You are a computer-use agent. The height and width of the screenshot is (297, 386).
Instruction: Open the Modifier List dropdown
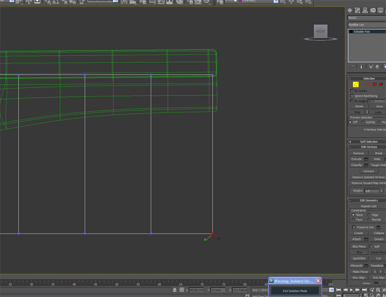[x=366, y=25]
